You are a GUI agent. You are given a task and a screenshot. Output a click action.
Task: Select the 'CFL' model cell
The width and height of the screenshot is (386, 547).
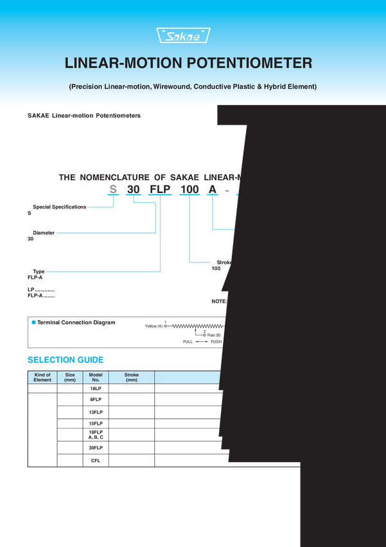tap(96, 461)
